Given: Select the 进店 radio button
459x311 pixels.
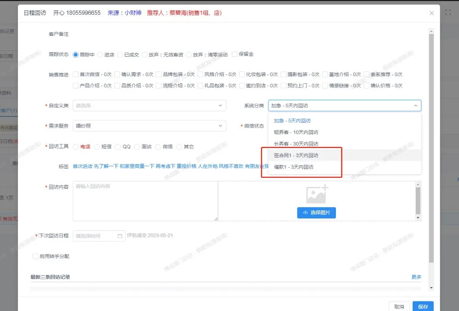Looking at the screenshot, I should 101,55.
